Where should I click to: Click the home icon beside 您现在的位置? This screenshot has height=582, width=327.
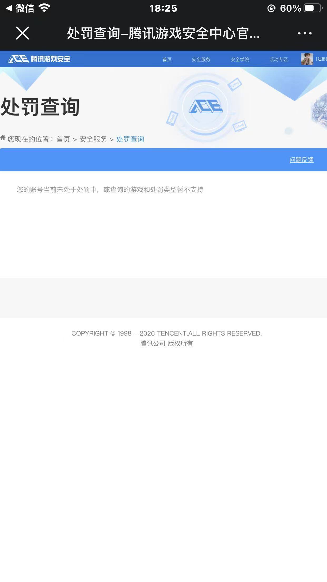pyautogui.click(x=3, y=138)
